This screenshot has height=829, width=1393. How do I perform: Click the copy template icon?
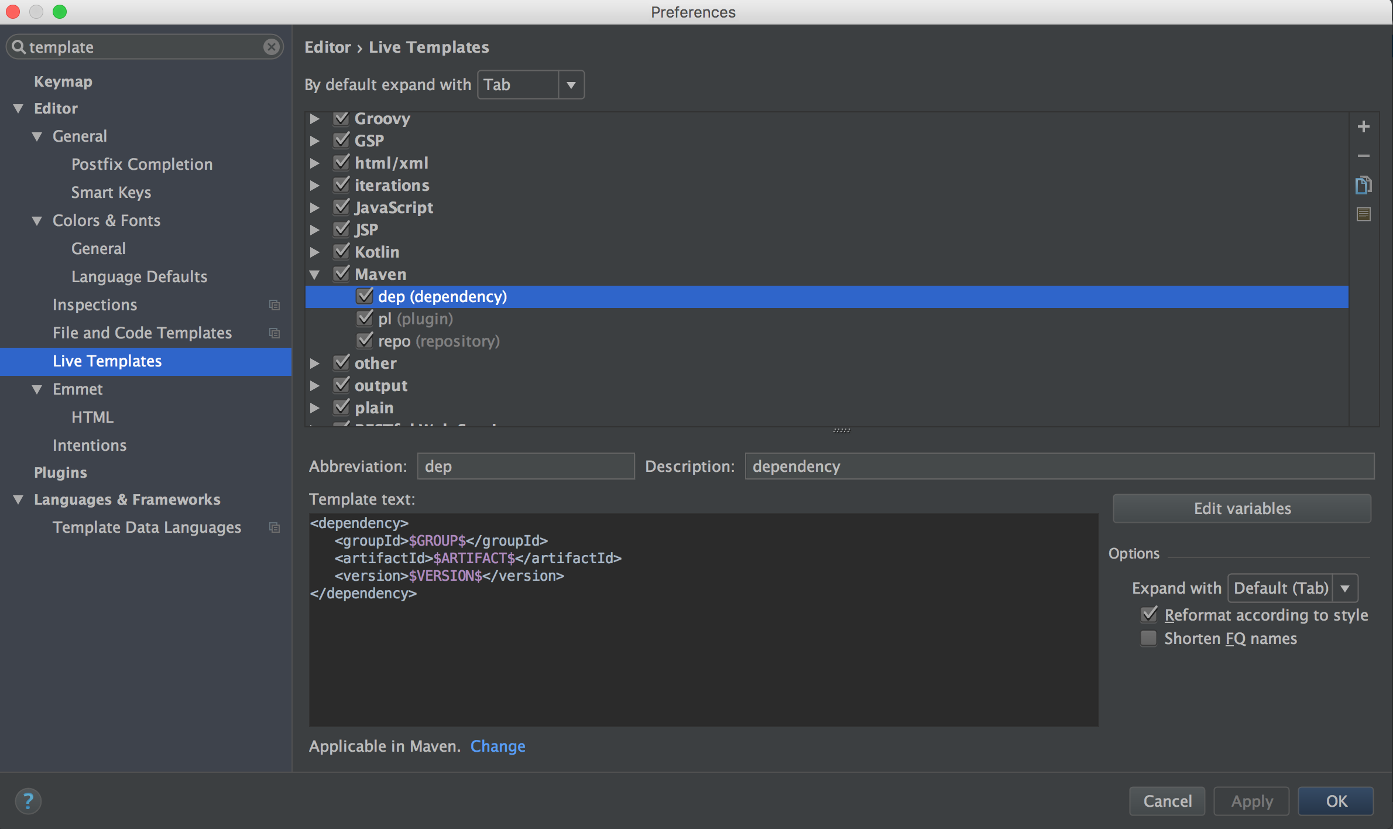click(x=1363, y=185)
